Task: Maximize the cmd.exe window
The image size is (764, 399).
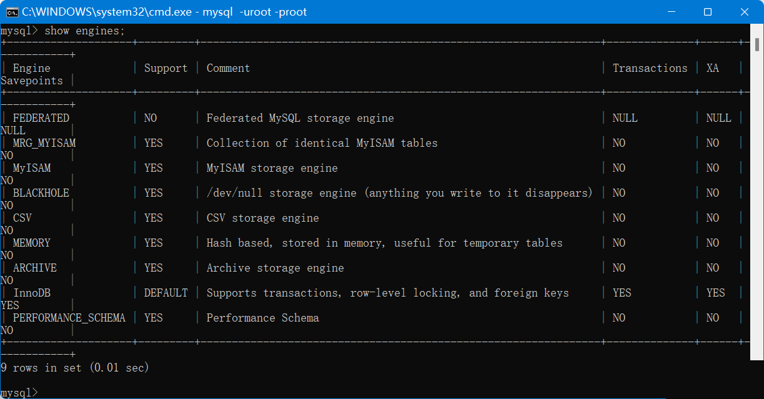Action: [x=708, y=12]
